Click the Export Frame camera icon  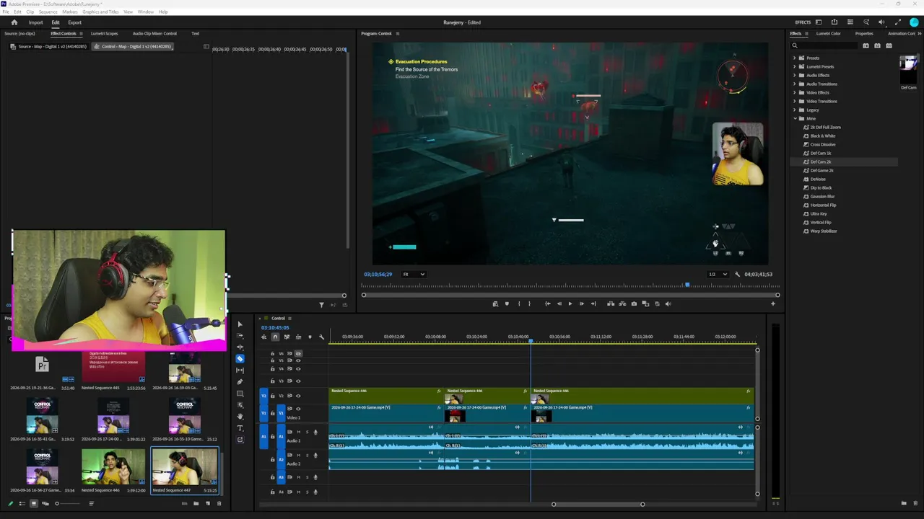634,303
